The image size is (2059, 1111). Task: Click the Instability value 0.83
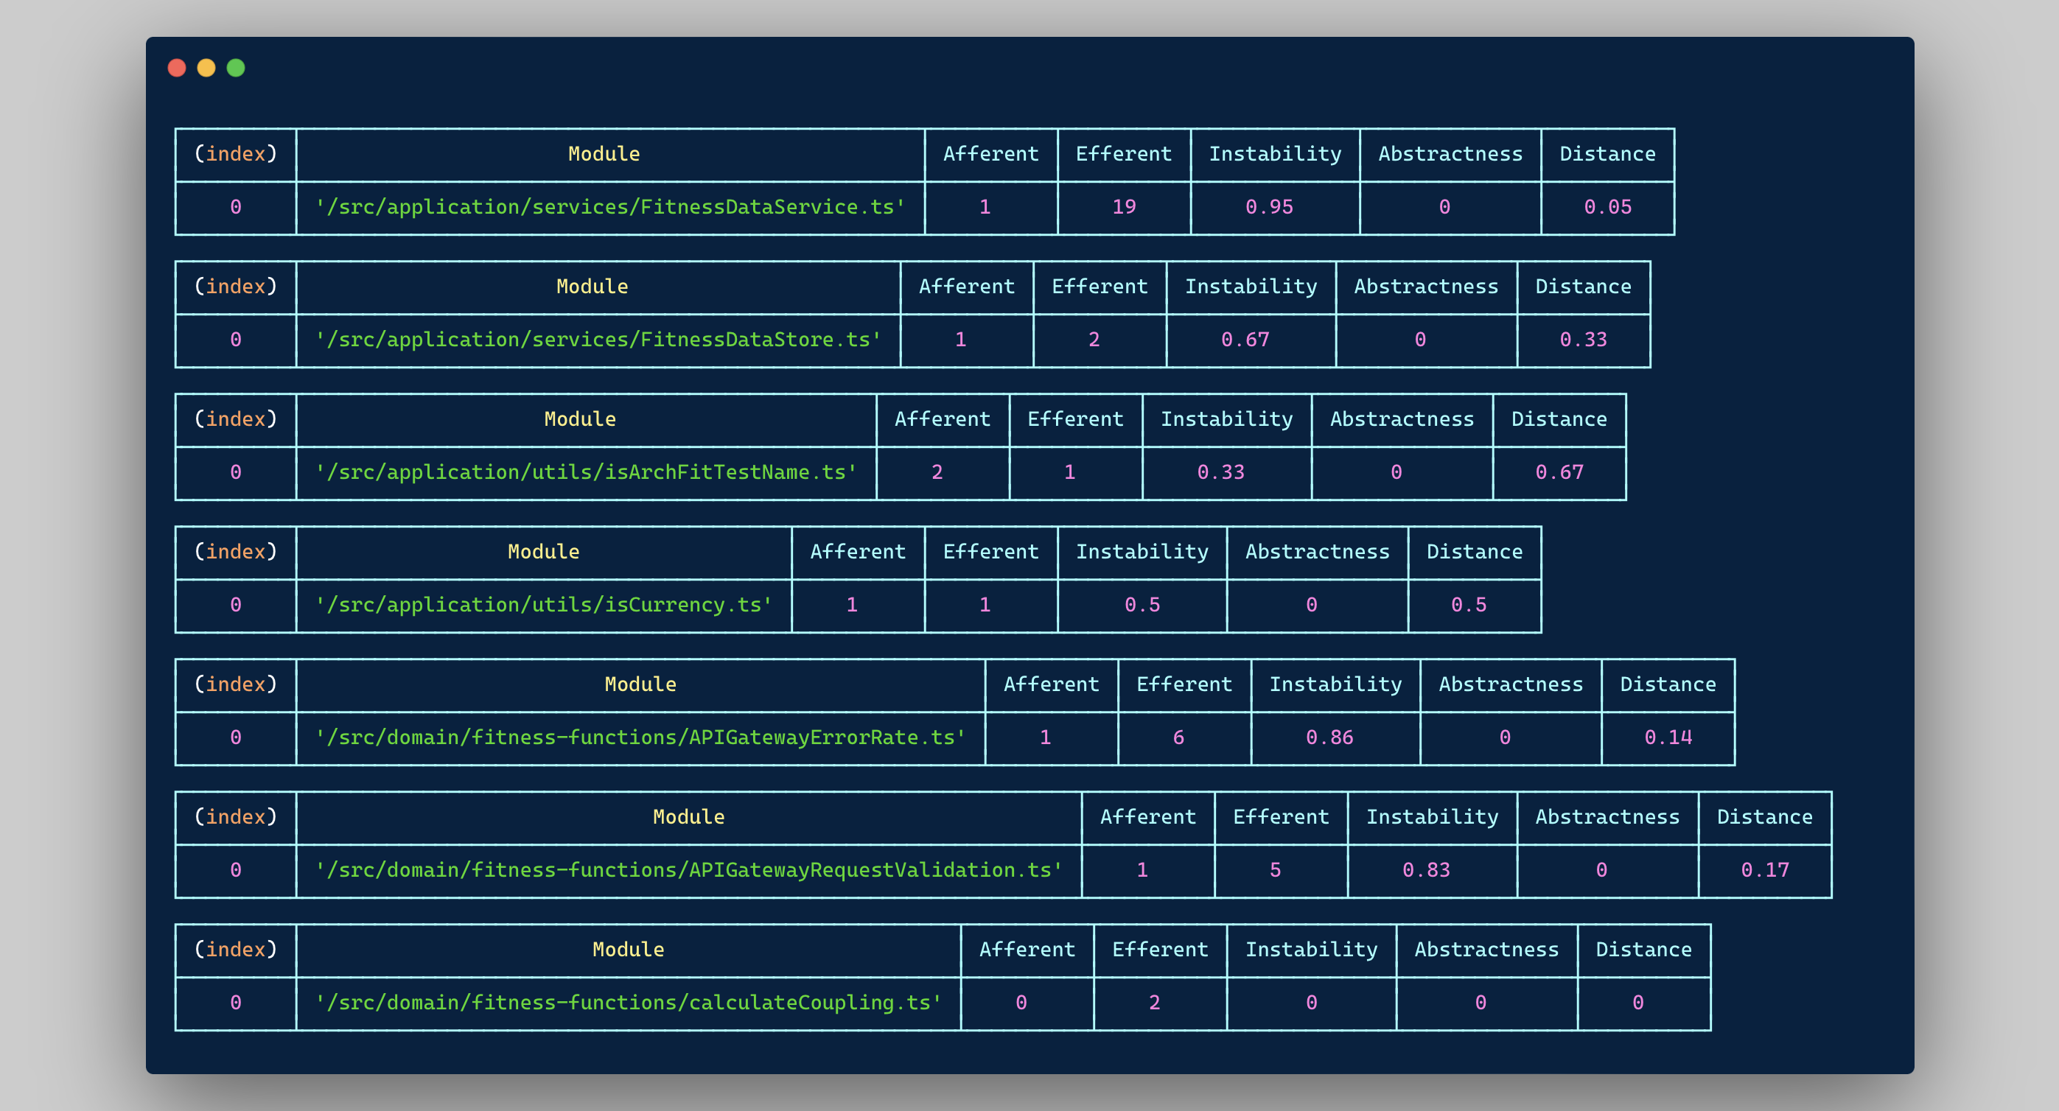click(x=1426, y=870)
